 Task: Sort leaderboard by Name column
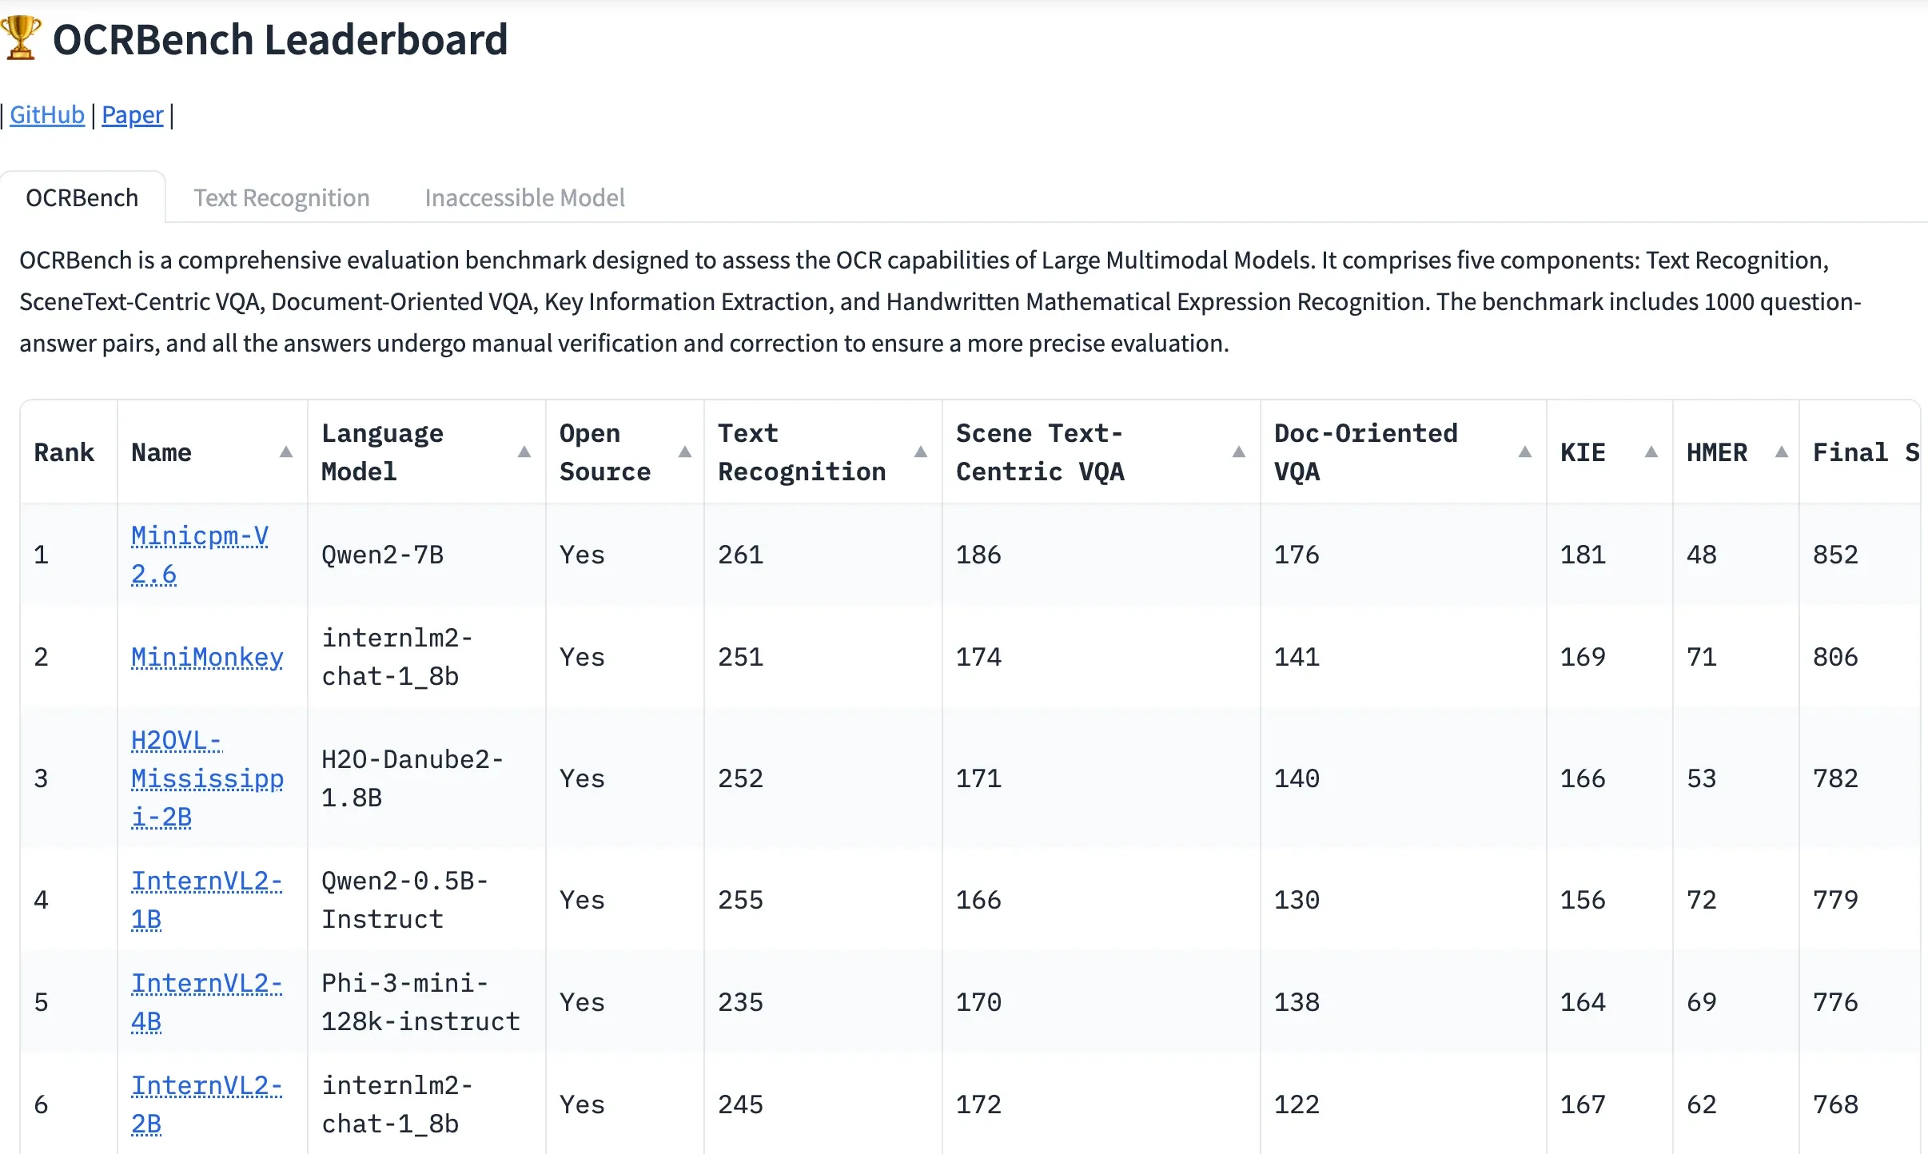[287, 452]
